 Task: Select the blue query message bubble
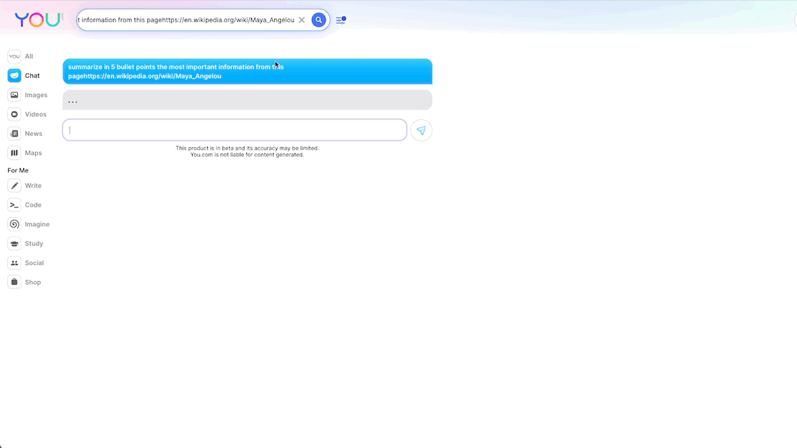pyautogui.click(x=247, y=71)
